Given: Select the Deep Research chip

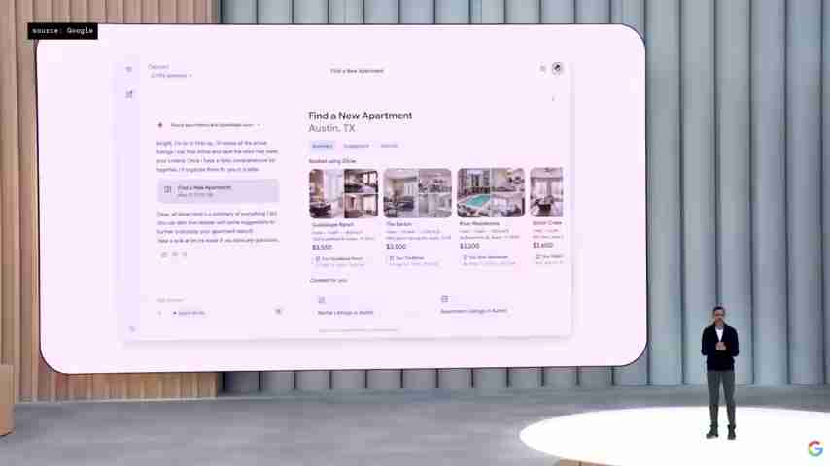Looking at the screenshot, I should (189, 313).
